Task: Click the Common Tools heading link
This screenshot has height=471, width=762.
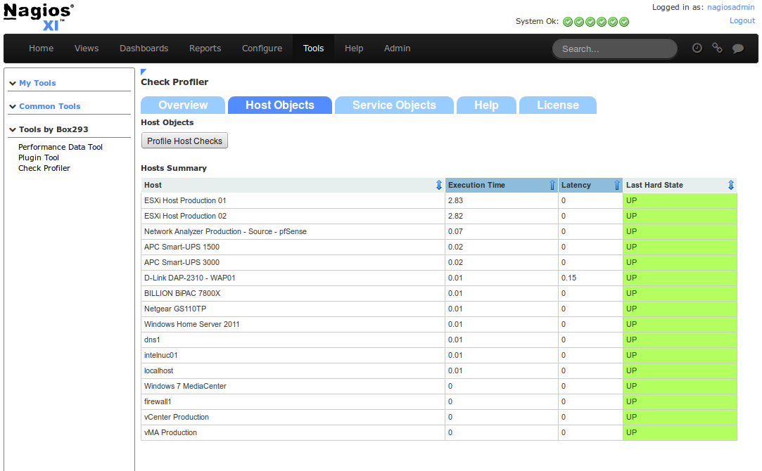Action: click(49, 106)
